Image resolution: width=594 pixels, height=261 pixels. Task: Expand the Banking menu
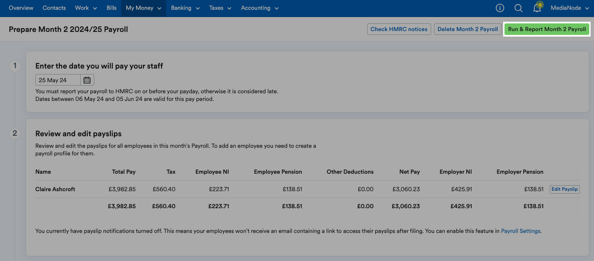point(185,8)
